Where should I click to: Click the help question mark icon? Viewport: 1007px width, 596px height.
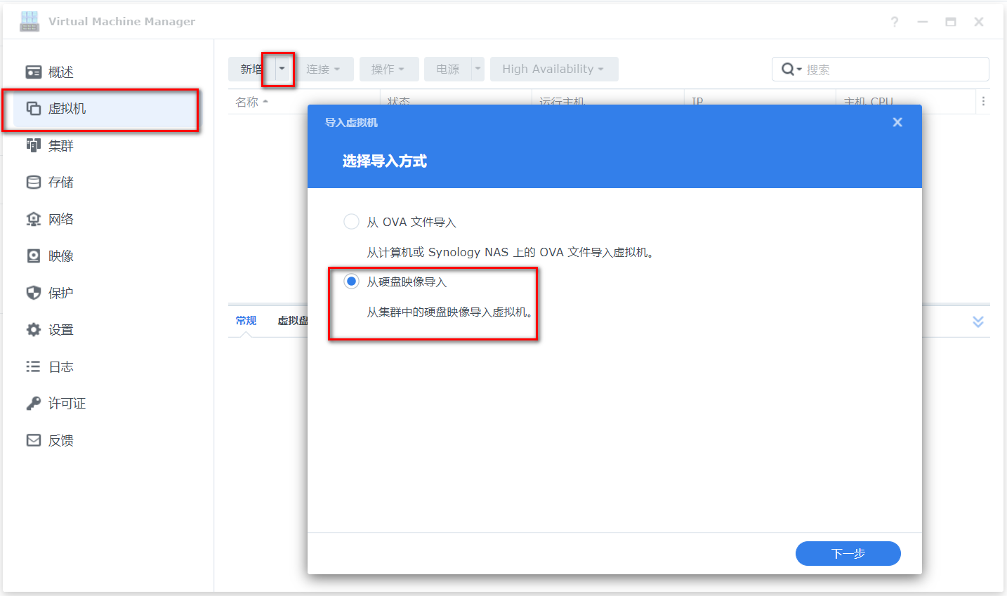point(894,22)
